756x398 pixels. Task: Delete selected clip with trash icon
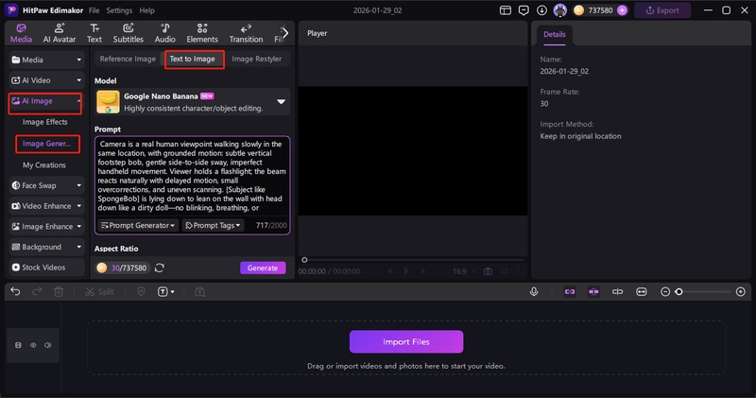click(59, 292)
